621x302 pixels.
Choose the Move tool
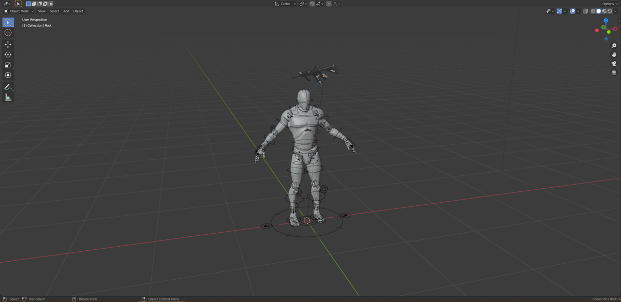[8, 44]
